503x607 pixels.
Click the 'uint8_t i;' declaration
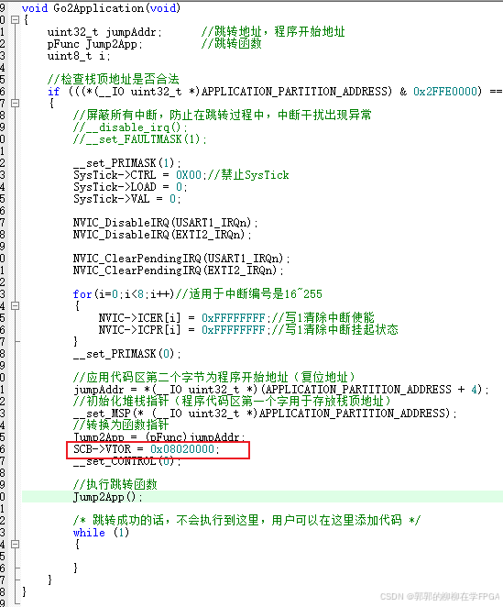79,56
